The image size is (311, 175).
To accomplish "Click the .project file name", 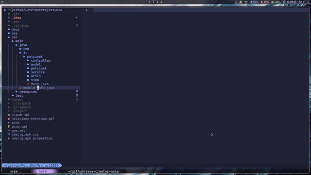I will (19, 111).
